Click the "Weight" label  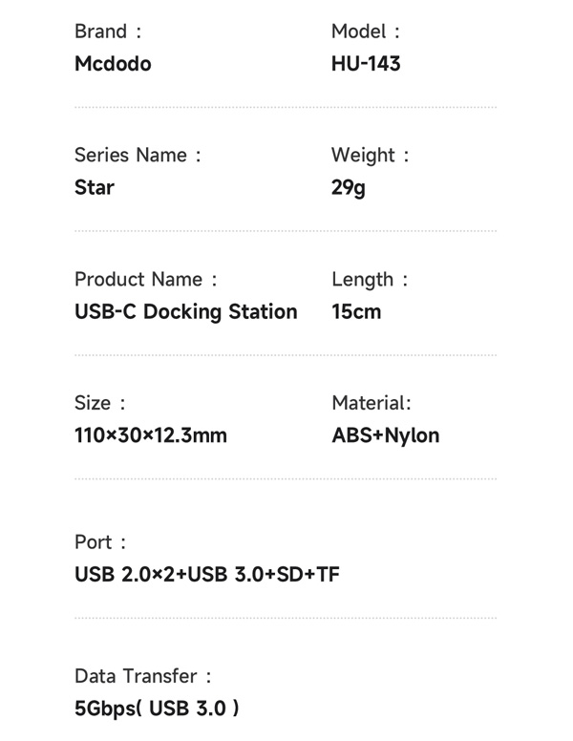(363, 155)
